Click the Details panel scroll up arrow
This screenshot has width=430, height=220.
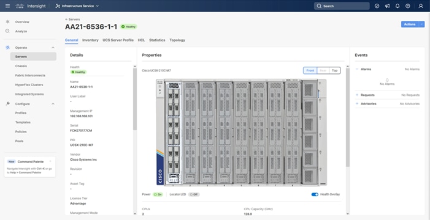pyautogui.click(x=135, y=67)
